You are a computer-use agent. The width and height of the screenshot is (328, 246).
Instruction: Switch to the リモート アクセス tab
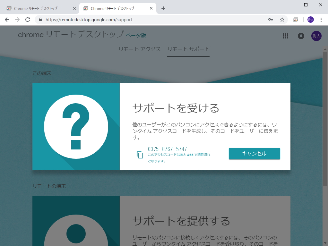pyautogui.click(x=140, y=49)
